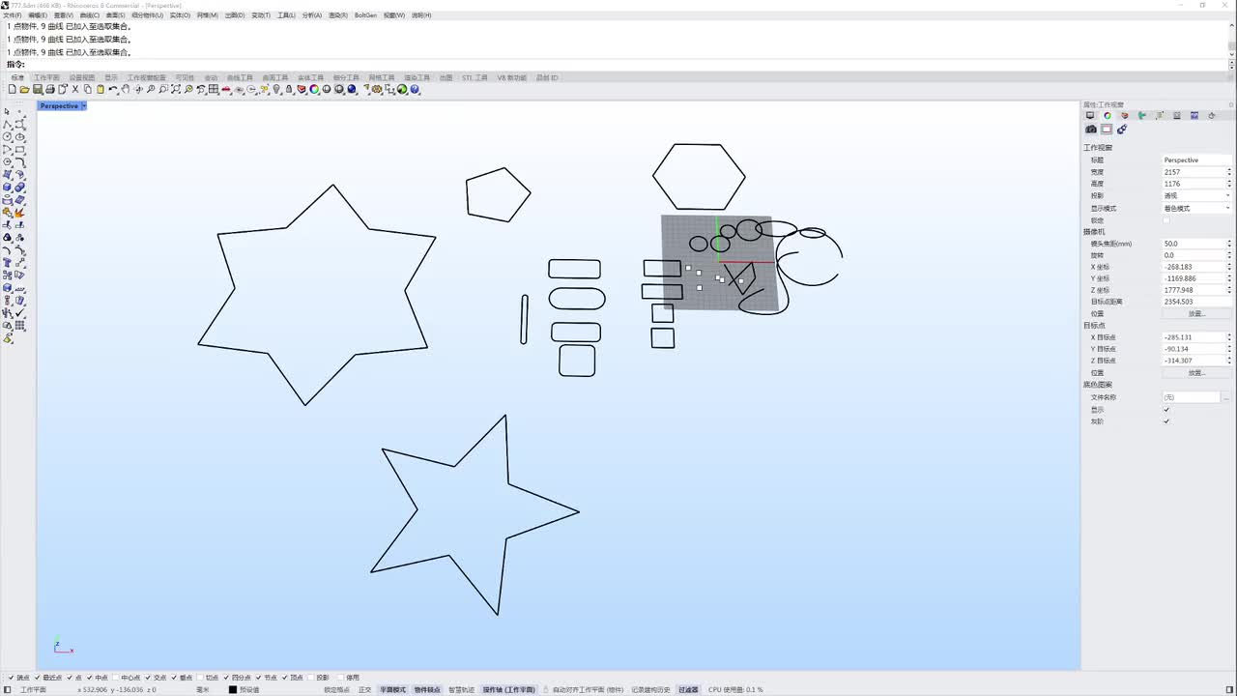Open the BoltGen menu
The image size is (1237, 696).
tap(365, 15)
